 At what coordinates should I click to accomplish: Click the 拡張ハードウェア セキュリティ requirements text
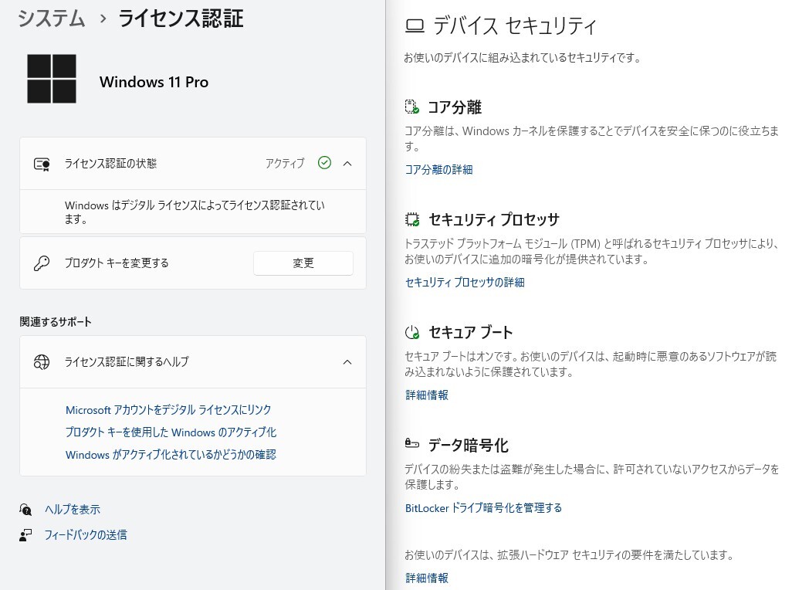click(569, 555)
